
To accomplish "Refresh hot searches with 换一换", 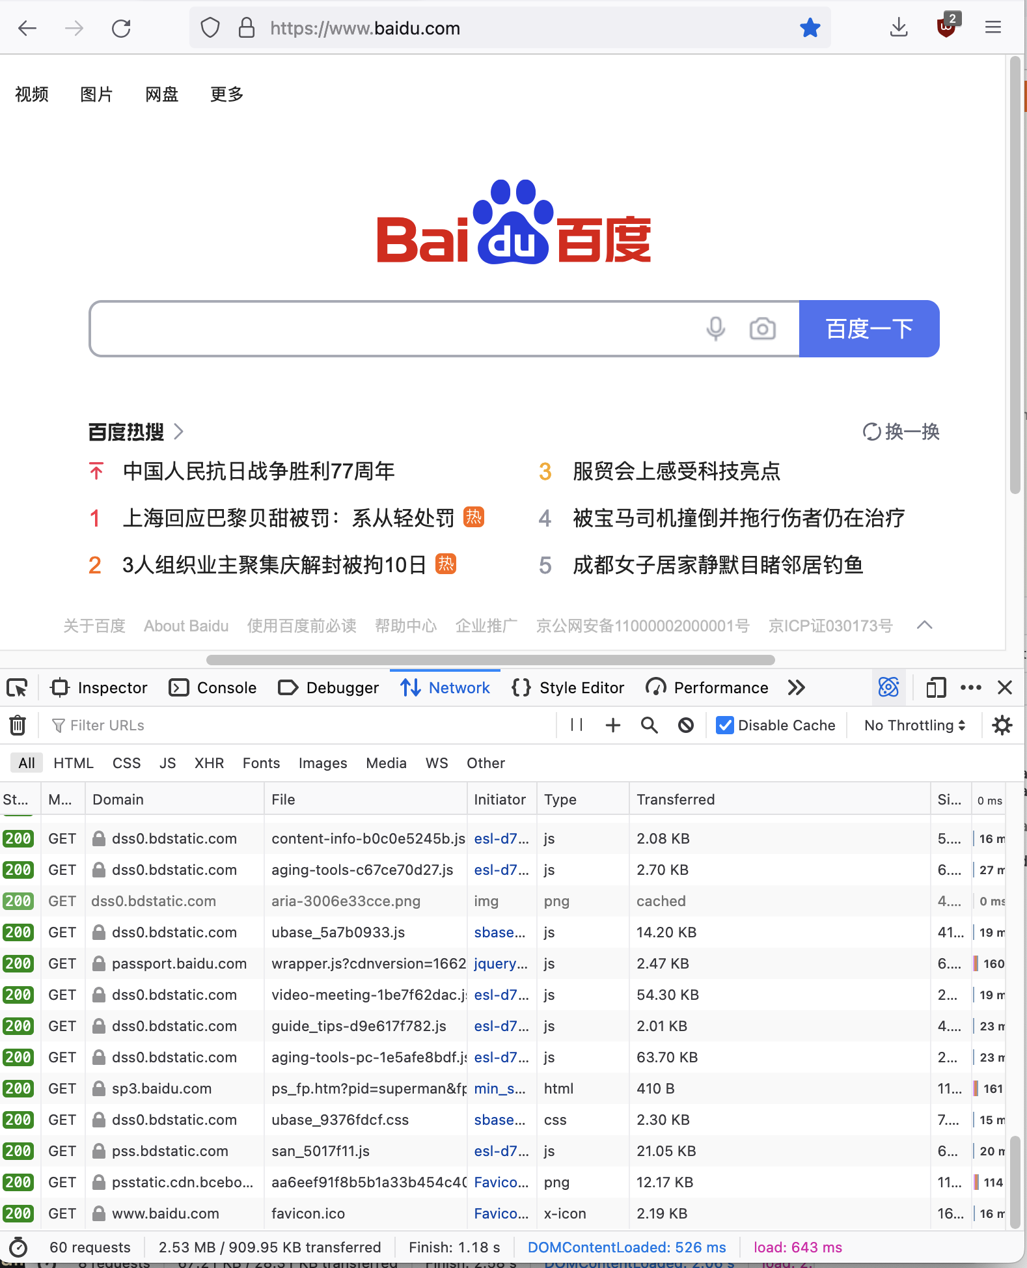I will pos(901,432).
